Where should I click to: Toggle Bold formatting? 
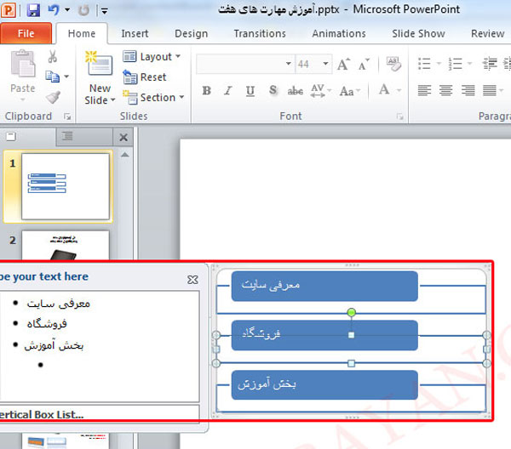pos(207,91)
